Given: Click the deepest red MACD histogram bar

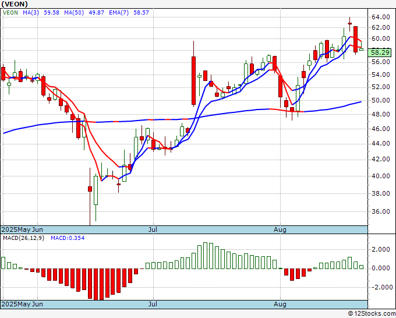Looking at the screenshot, I should (x=96, y=284).
